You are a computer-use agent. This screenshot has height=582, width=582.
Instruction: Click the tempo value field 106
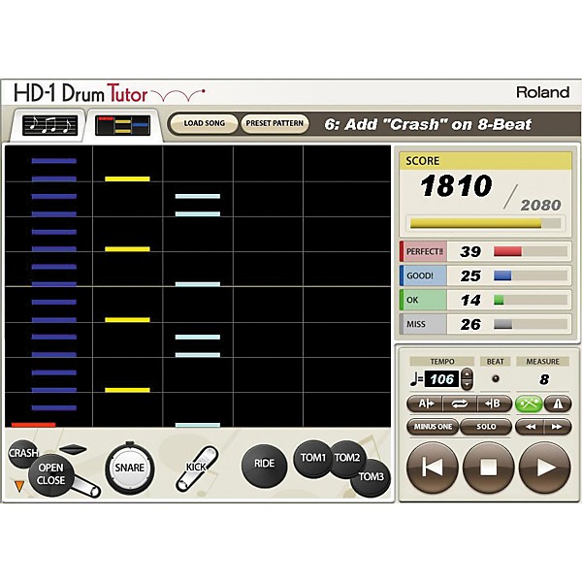(x=441, y=379)
